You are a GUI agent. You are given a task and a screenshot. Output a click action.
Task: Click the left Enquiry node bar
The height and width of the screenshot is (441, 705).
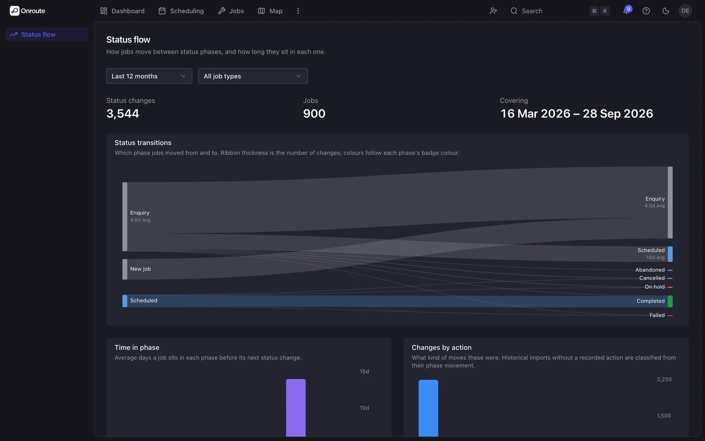click(x=125, y=217)
